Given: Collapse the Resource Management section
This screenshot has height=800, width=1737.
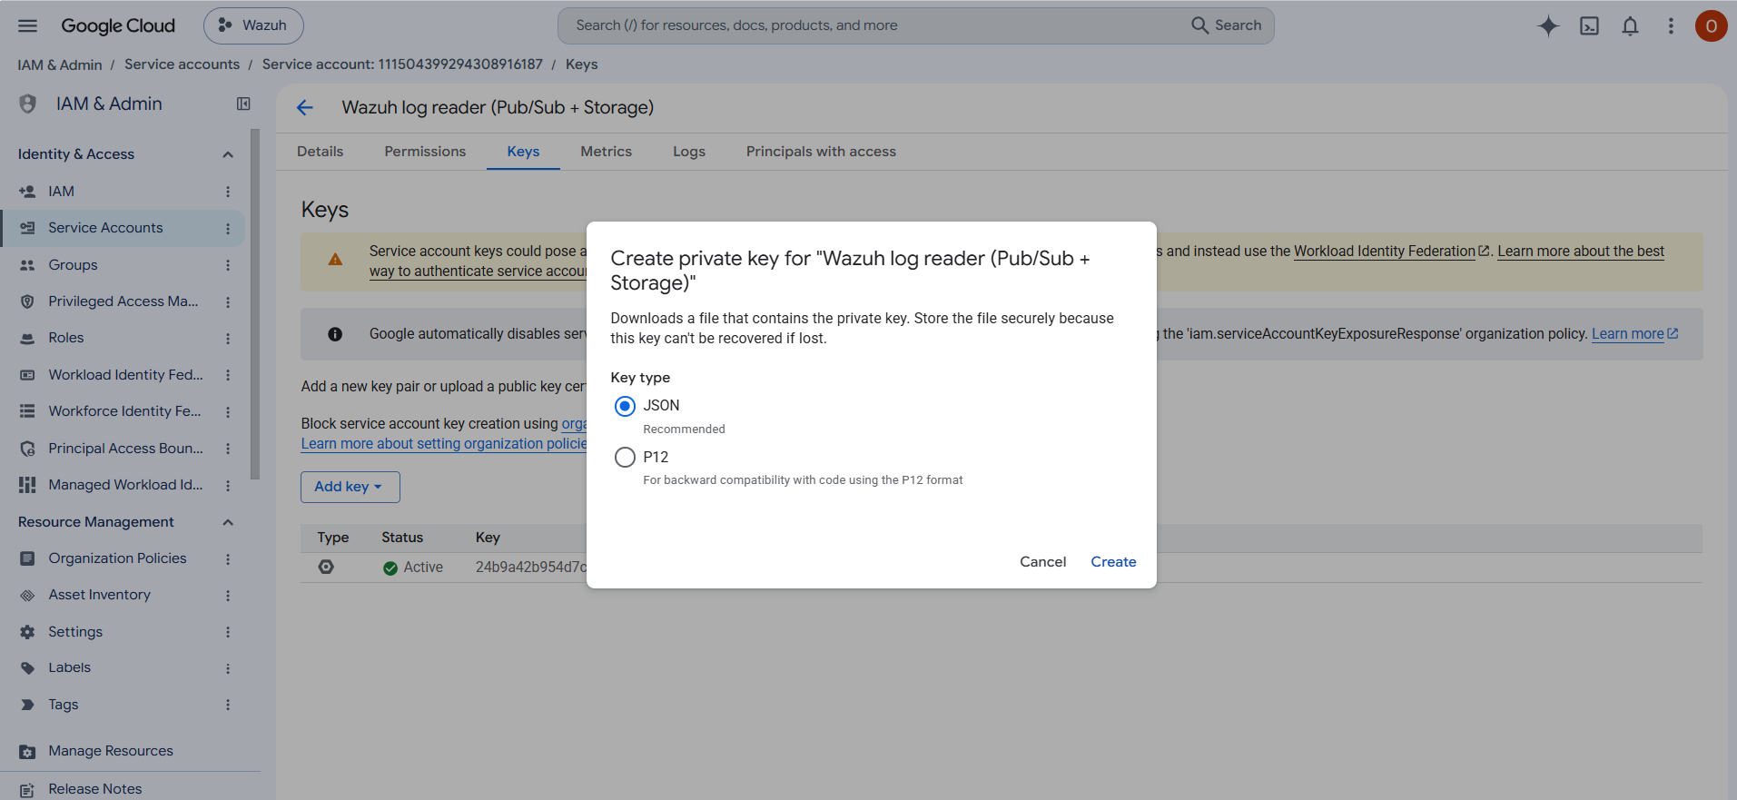Looking at the screenshot, I should click(228, 522).
